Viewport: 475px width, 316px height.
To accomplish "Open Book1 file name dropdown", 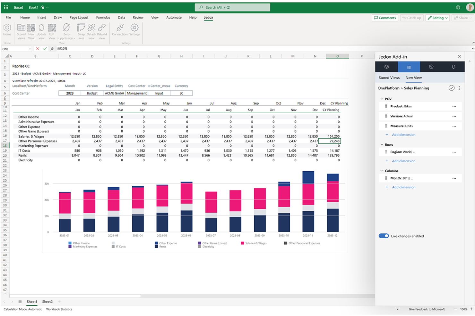I will click(47, 7).
